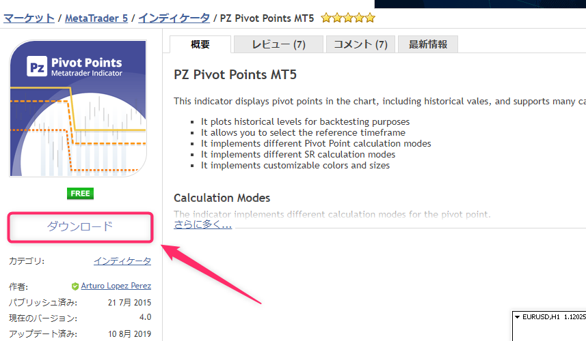The width and height of the screenshot is (586, 341).
Task: Click the green shield verified icon by the author
Action: pyautogui.click(x=75, y=286)
